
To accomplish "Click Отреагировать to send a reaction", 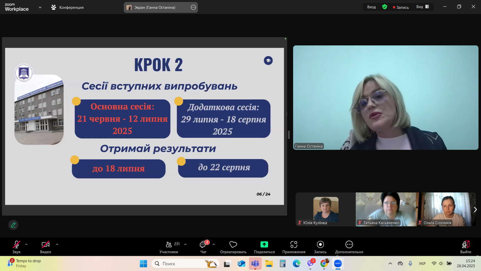I will point(233,247).
